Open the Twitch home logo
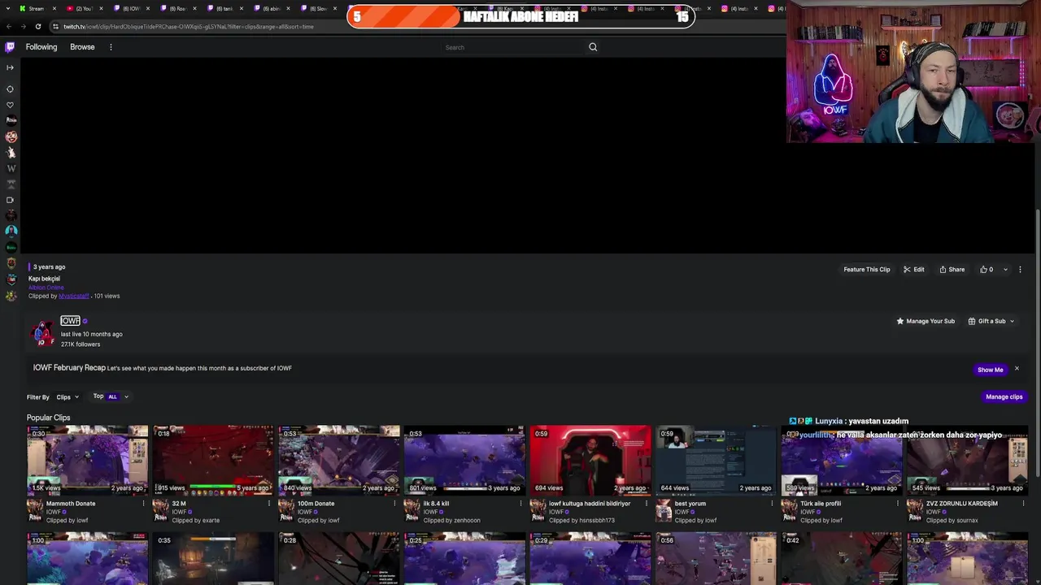The width and height of the screenshot is (1041, 585). pyautogui.click(x=10, y=47)
